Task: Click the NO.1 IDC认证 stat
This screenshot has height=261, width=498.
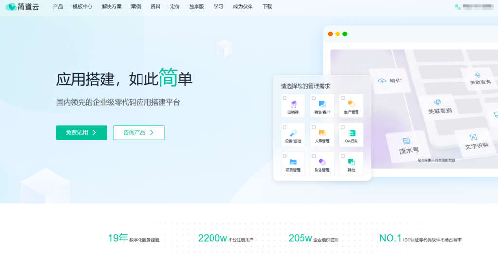Action: [x=421, y=238]
